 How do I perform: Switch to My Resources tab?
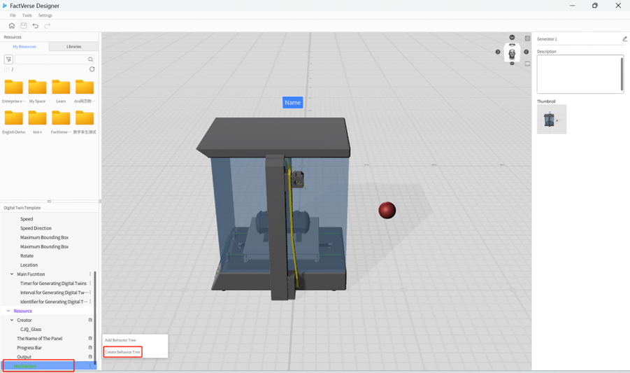[x=24, y=47]
